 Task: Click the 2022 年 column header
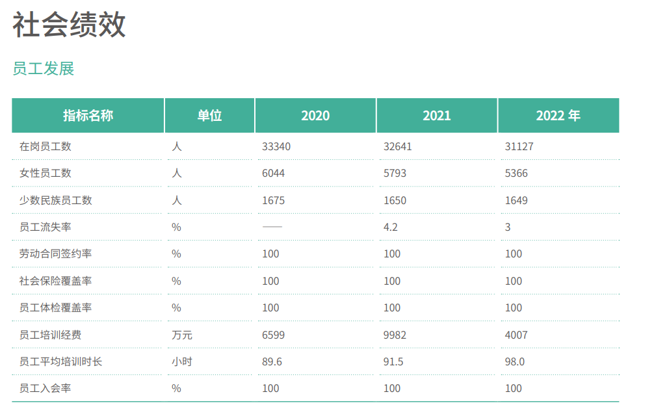[558, 116]
